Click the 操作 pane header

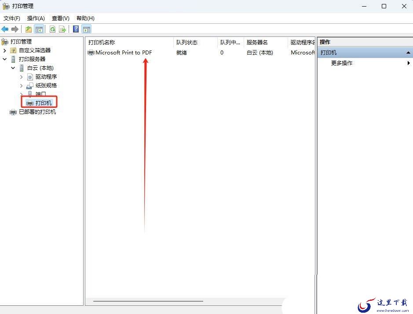coord(365,42)
